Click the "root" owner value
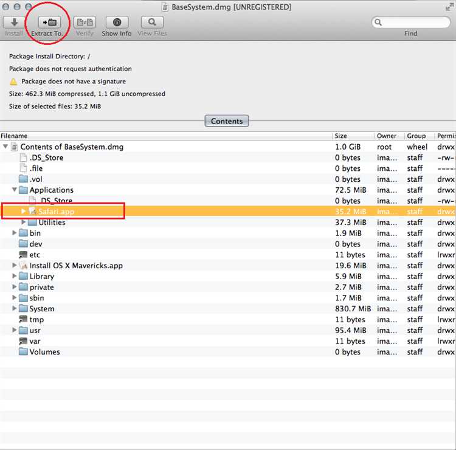456x450 pixels. (384, 147)
